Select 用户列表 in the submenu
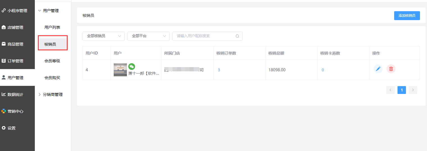Image resolution: width=427 pixels, height=151 pixels. pos(52,27)
